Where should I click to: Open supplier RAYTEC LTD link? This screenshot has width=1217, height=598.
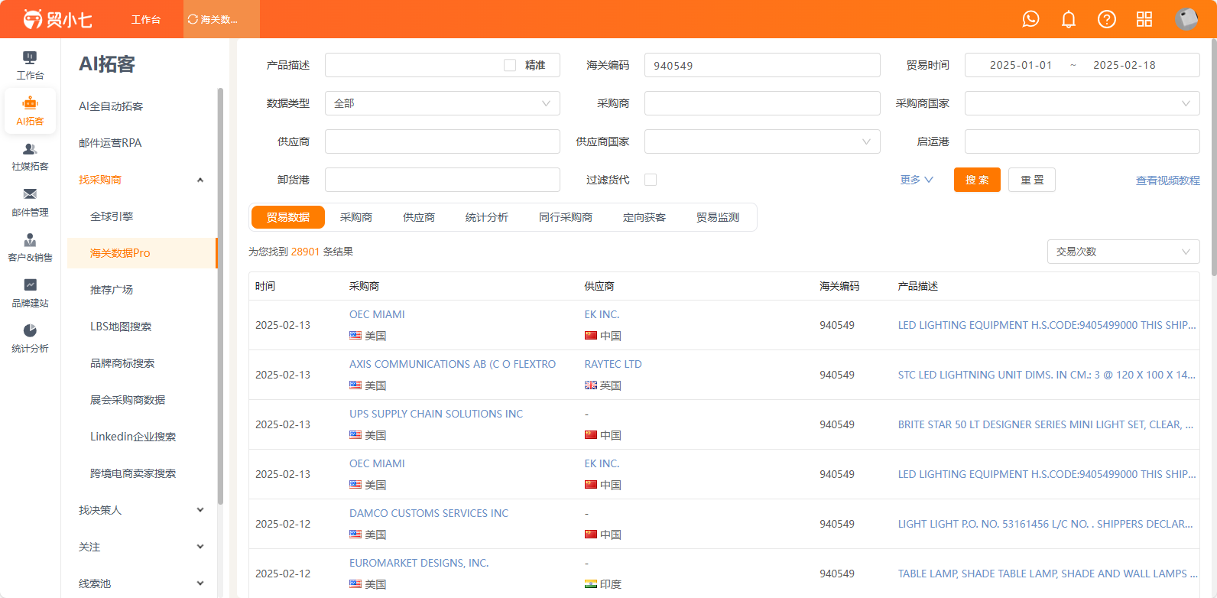613,364
